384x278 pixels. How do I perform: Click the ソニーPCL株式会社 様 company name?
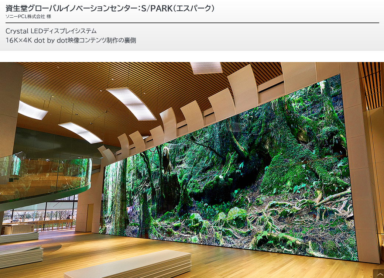(28, 16)
